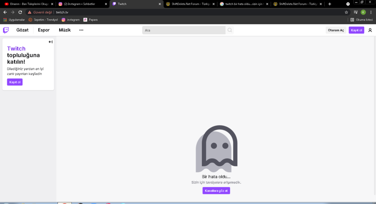The image size is (376, 204).
Task: Open the Müzik section
Action: tap(65, 30)
